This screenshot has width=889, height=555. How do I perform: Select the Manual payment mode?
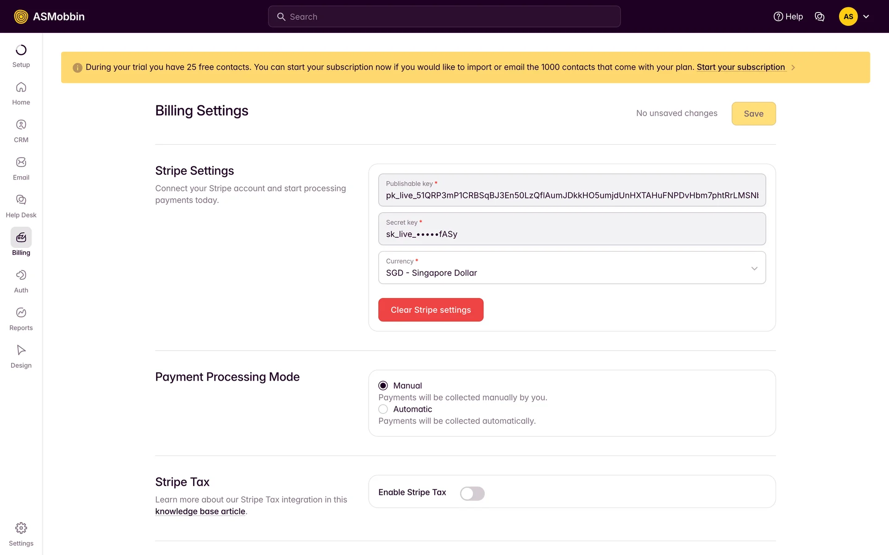(x=383, y=386)
